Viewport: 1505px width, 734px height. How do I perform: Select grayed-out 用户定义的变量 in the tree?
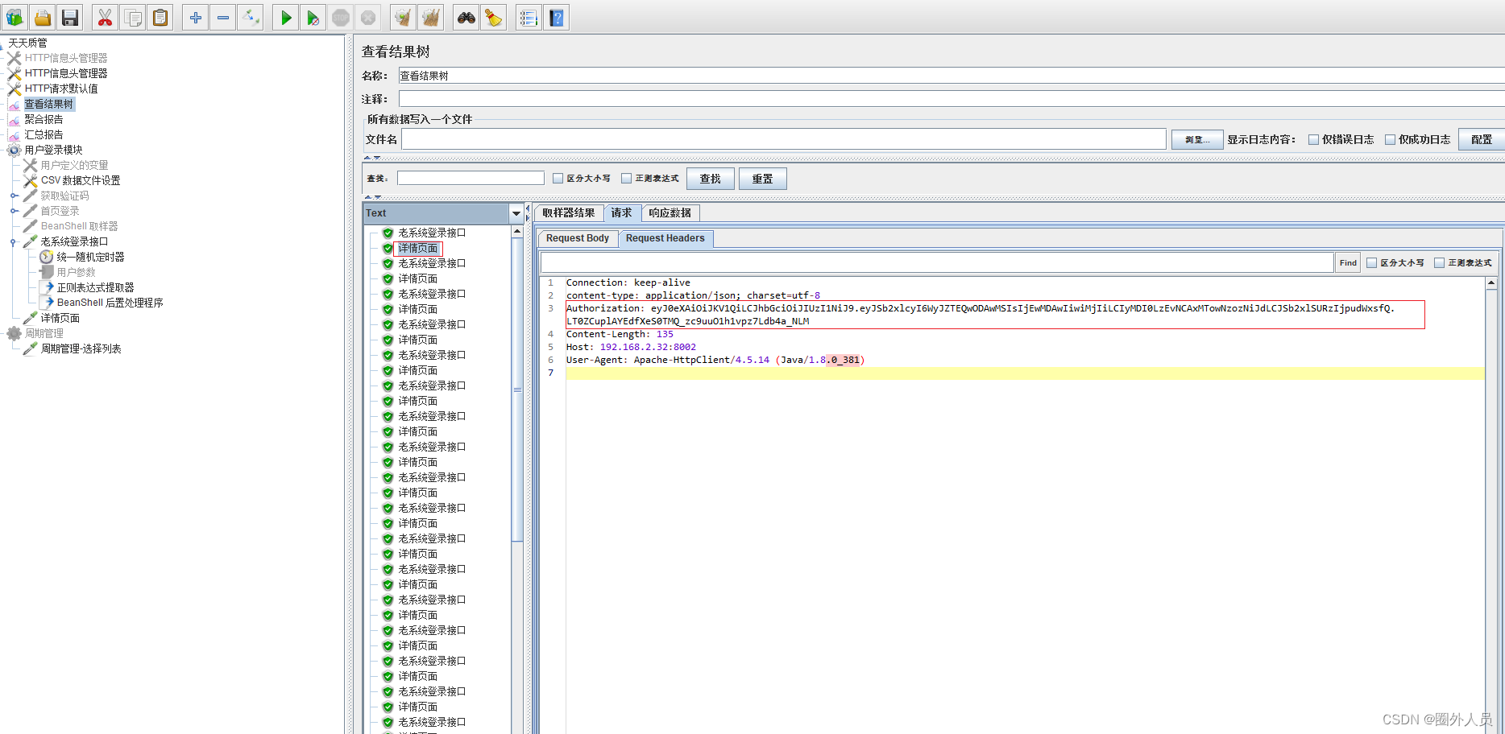(x=75, y=165)
